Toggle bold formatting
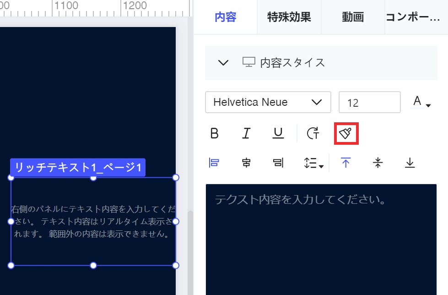Viewport: 448px width, 295px height. point(214,133)
